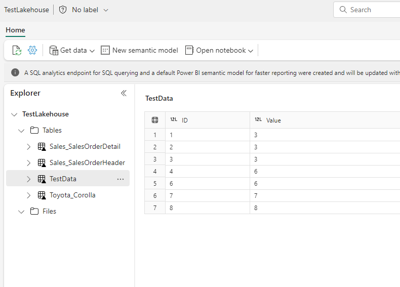400x287 pixels.
Task: Click the SQL analytics endpoint notification text
Action: (x=212, y=73)
